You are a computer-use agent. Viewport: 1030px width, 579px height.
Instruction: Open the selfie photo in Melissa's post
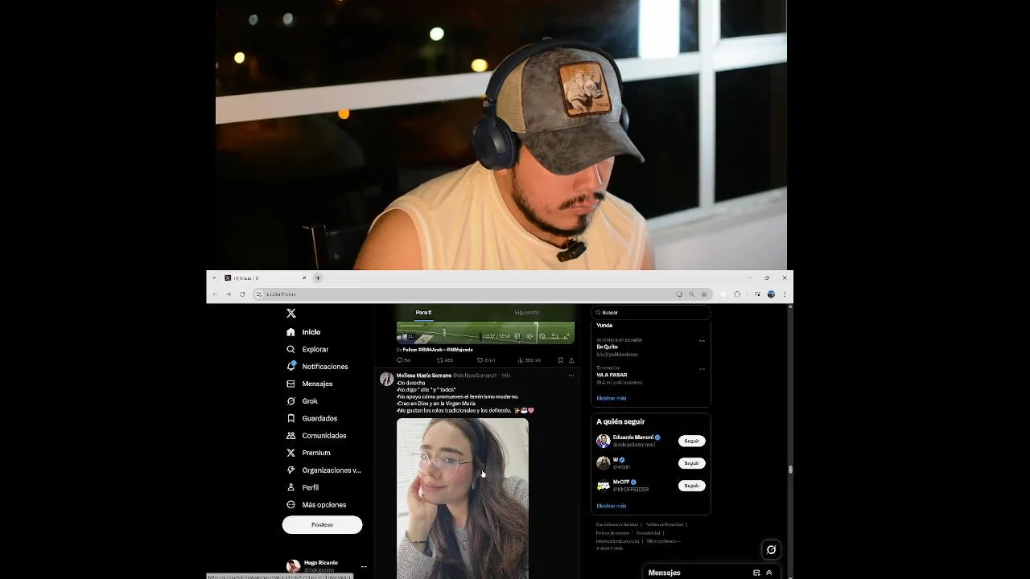pos(463,498)
